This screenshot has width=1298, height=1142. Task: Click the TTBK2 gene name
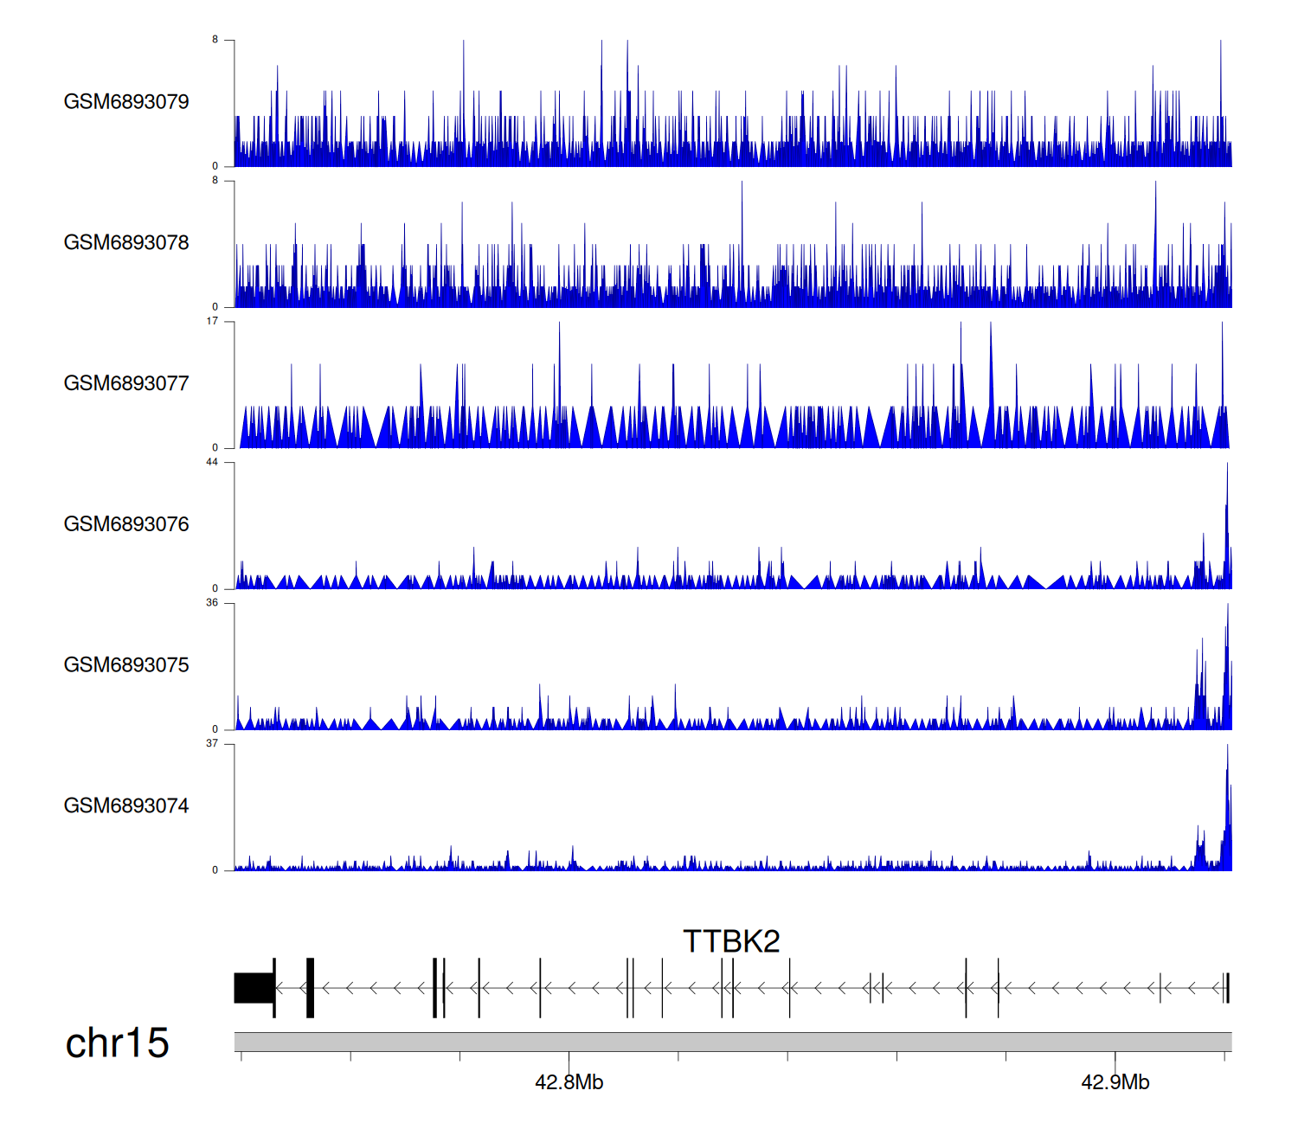731,941
